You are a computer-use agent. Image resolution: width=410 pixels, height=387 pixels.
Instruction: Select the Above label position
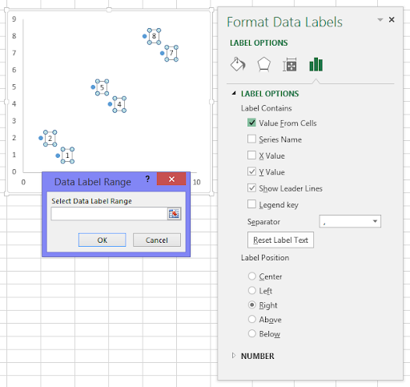point(252,319)
